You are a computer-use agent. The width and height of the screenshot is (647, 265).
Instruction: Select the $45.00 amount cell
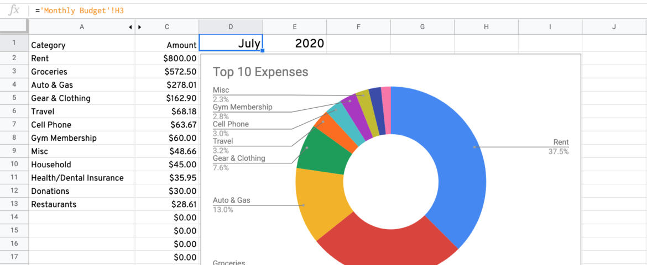tap(166, 165)
